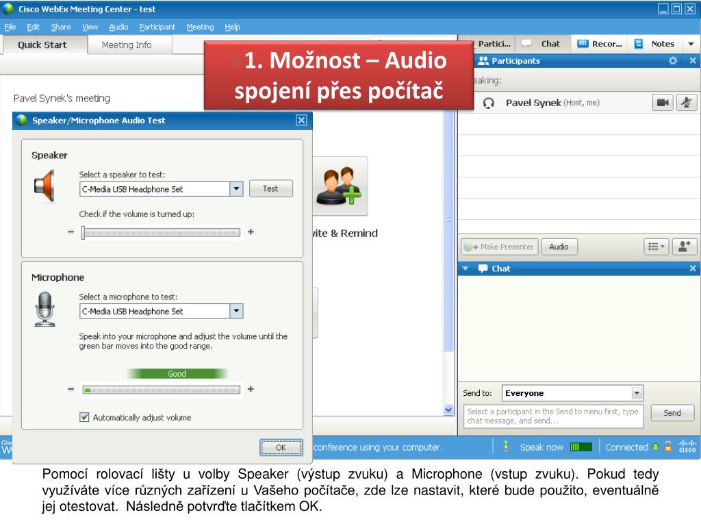Image resolution: width=701 pixels, height=526 pixels.
Task: Close the Participants panel
Action: click(x=693, y=60)
